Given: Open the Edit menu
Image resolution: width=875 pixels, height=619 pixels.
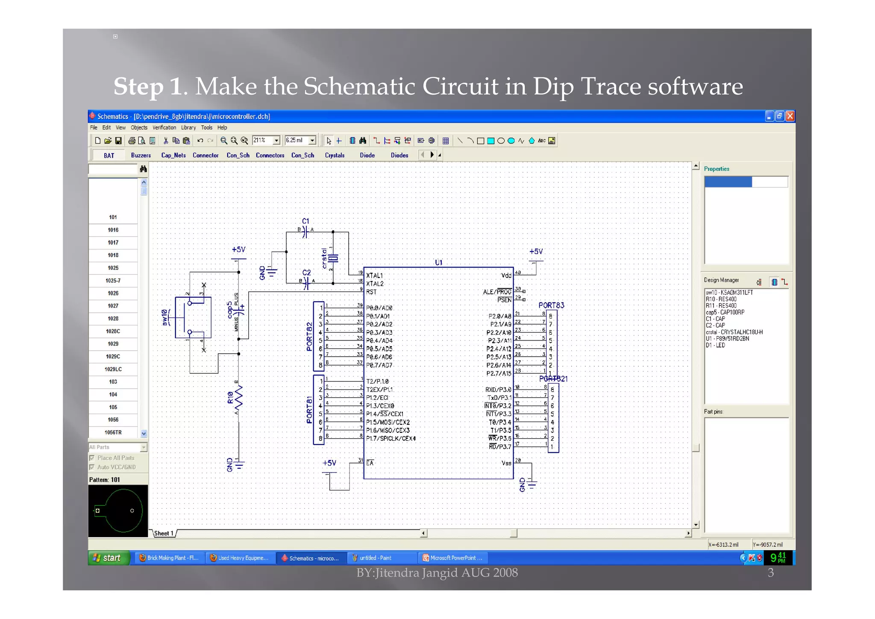Looking at the screenshot, I should click(106, 128).
